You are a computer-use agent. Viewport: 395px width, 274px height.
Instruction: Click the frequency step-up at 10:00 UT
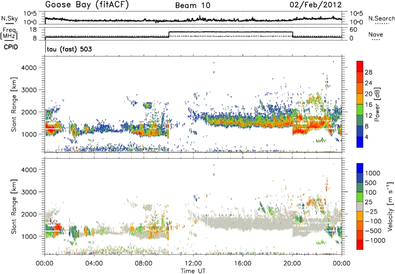(168, 34)
